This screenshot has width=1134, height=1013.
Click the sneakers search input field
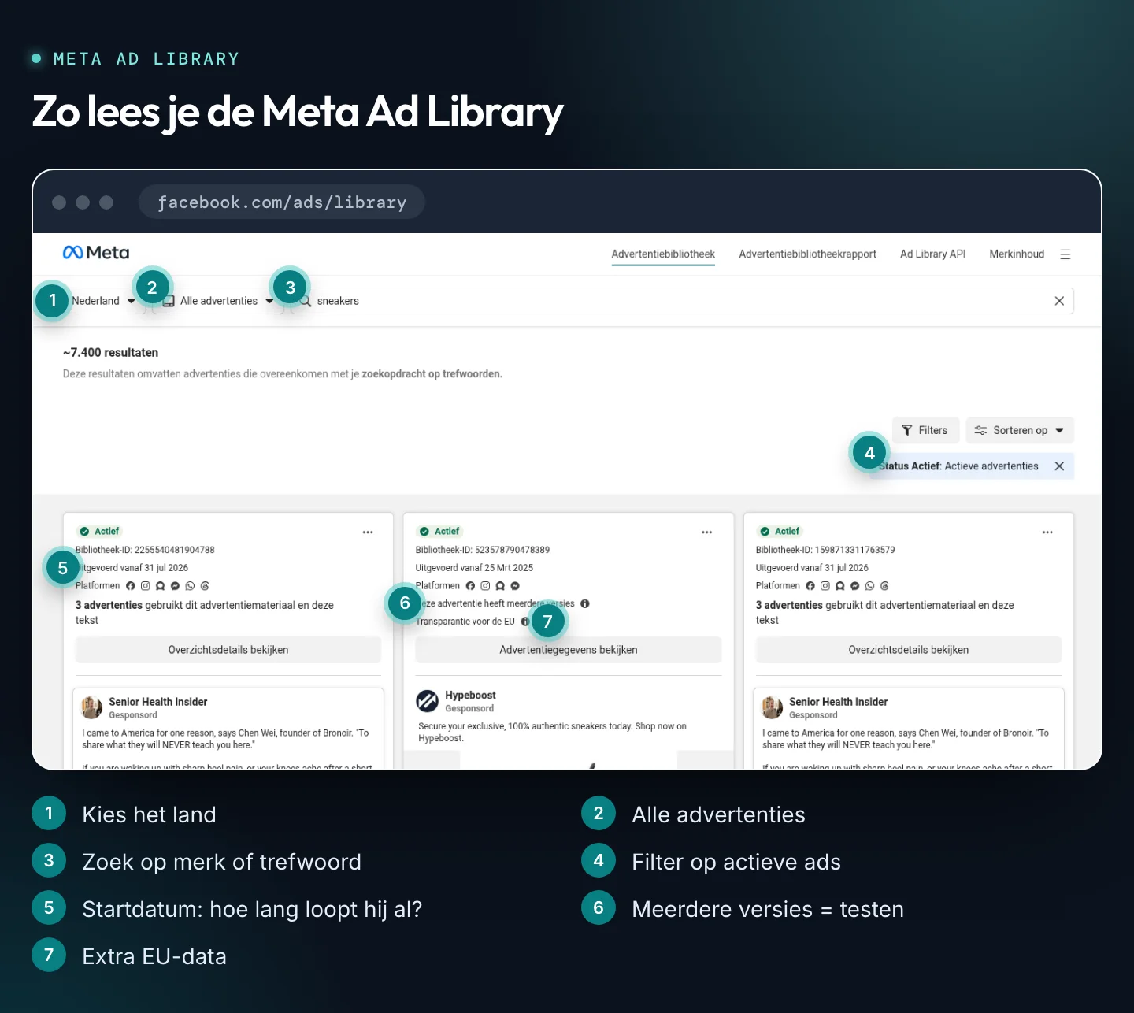click(x=681, y=301)
